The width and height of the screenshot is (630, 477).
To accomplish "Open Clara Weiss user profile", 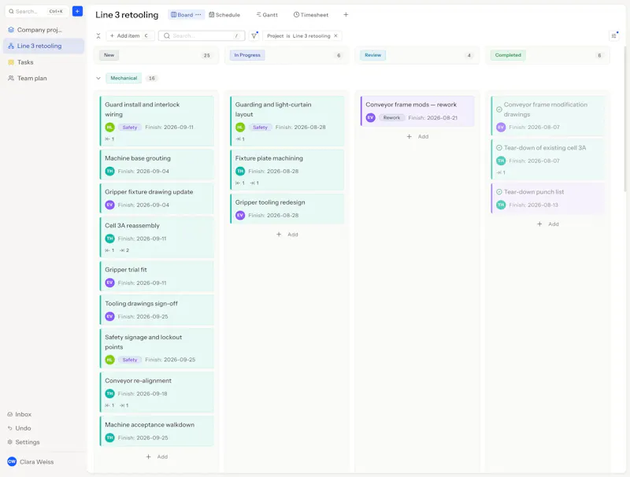I will click(31, 462).
